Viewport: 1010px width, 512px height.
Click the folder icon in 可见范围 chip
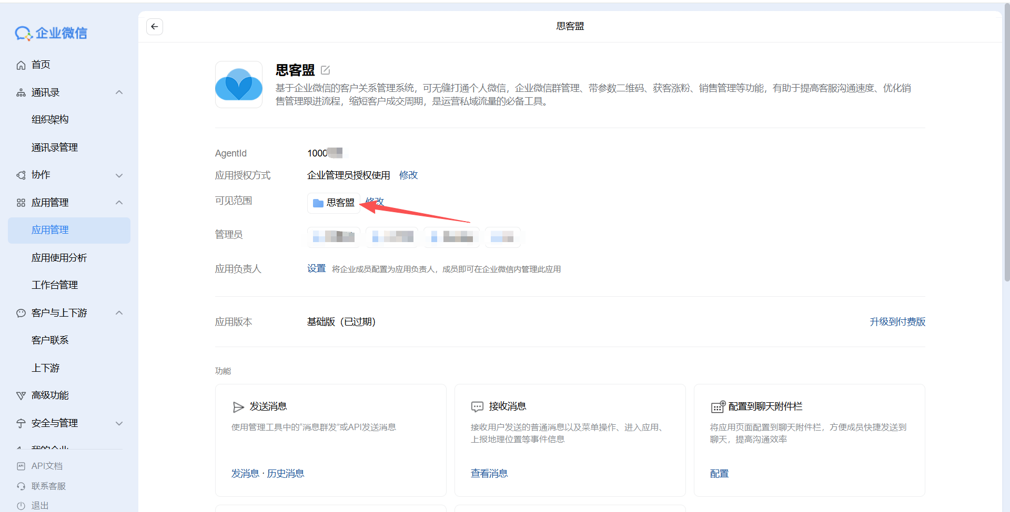click(x=318, y=203)
